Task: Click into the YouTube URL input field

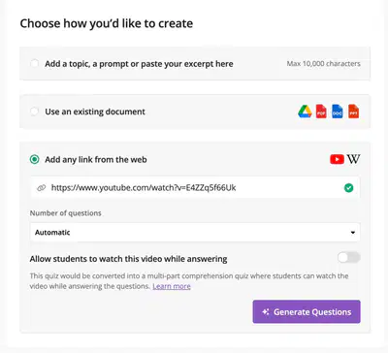Action: pyautogui.click(x=195, y=187)
